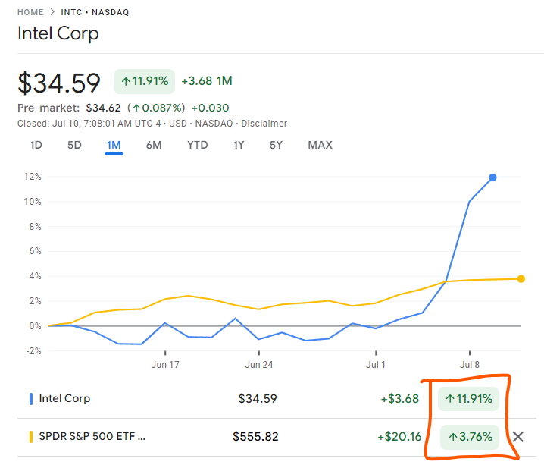Click the yellow S&P 500 endpoint dot
This screenshot has width=544, height=465.
521,279
